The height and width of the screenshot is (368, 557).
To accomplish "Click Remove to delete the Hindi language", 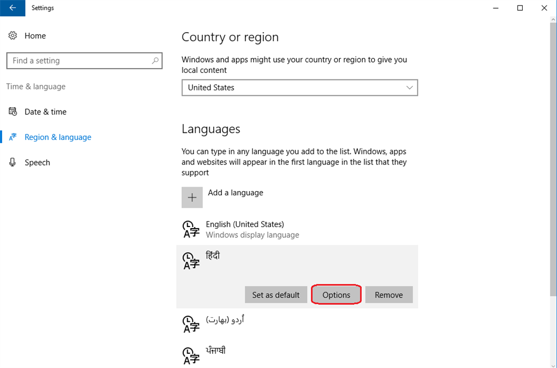I will pos(388,295).
